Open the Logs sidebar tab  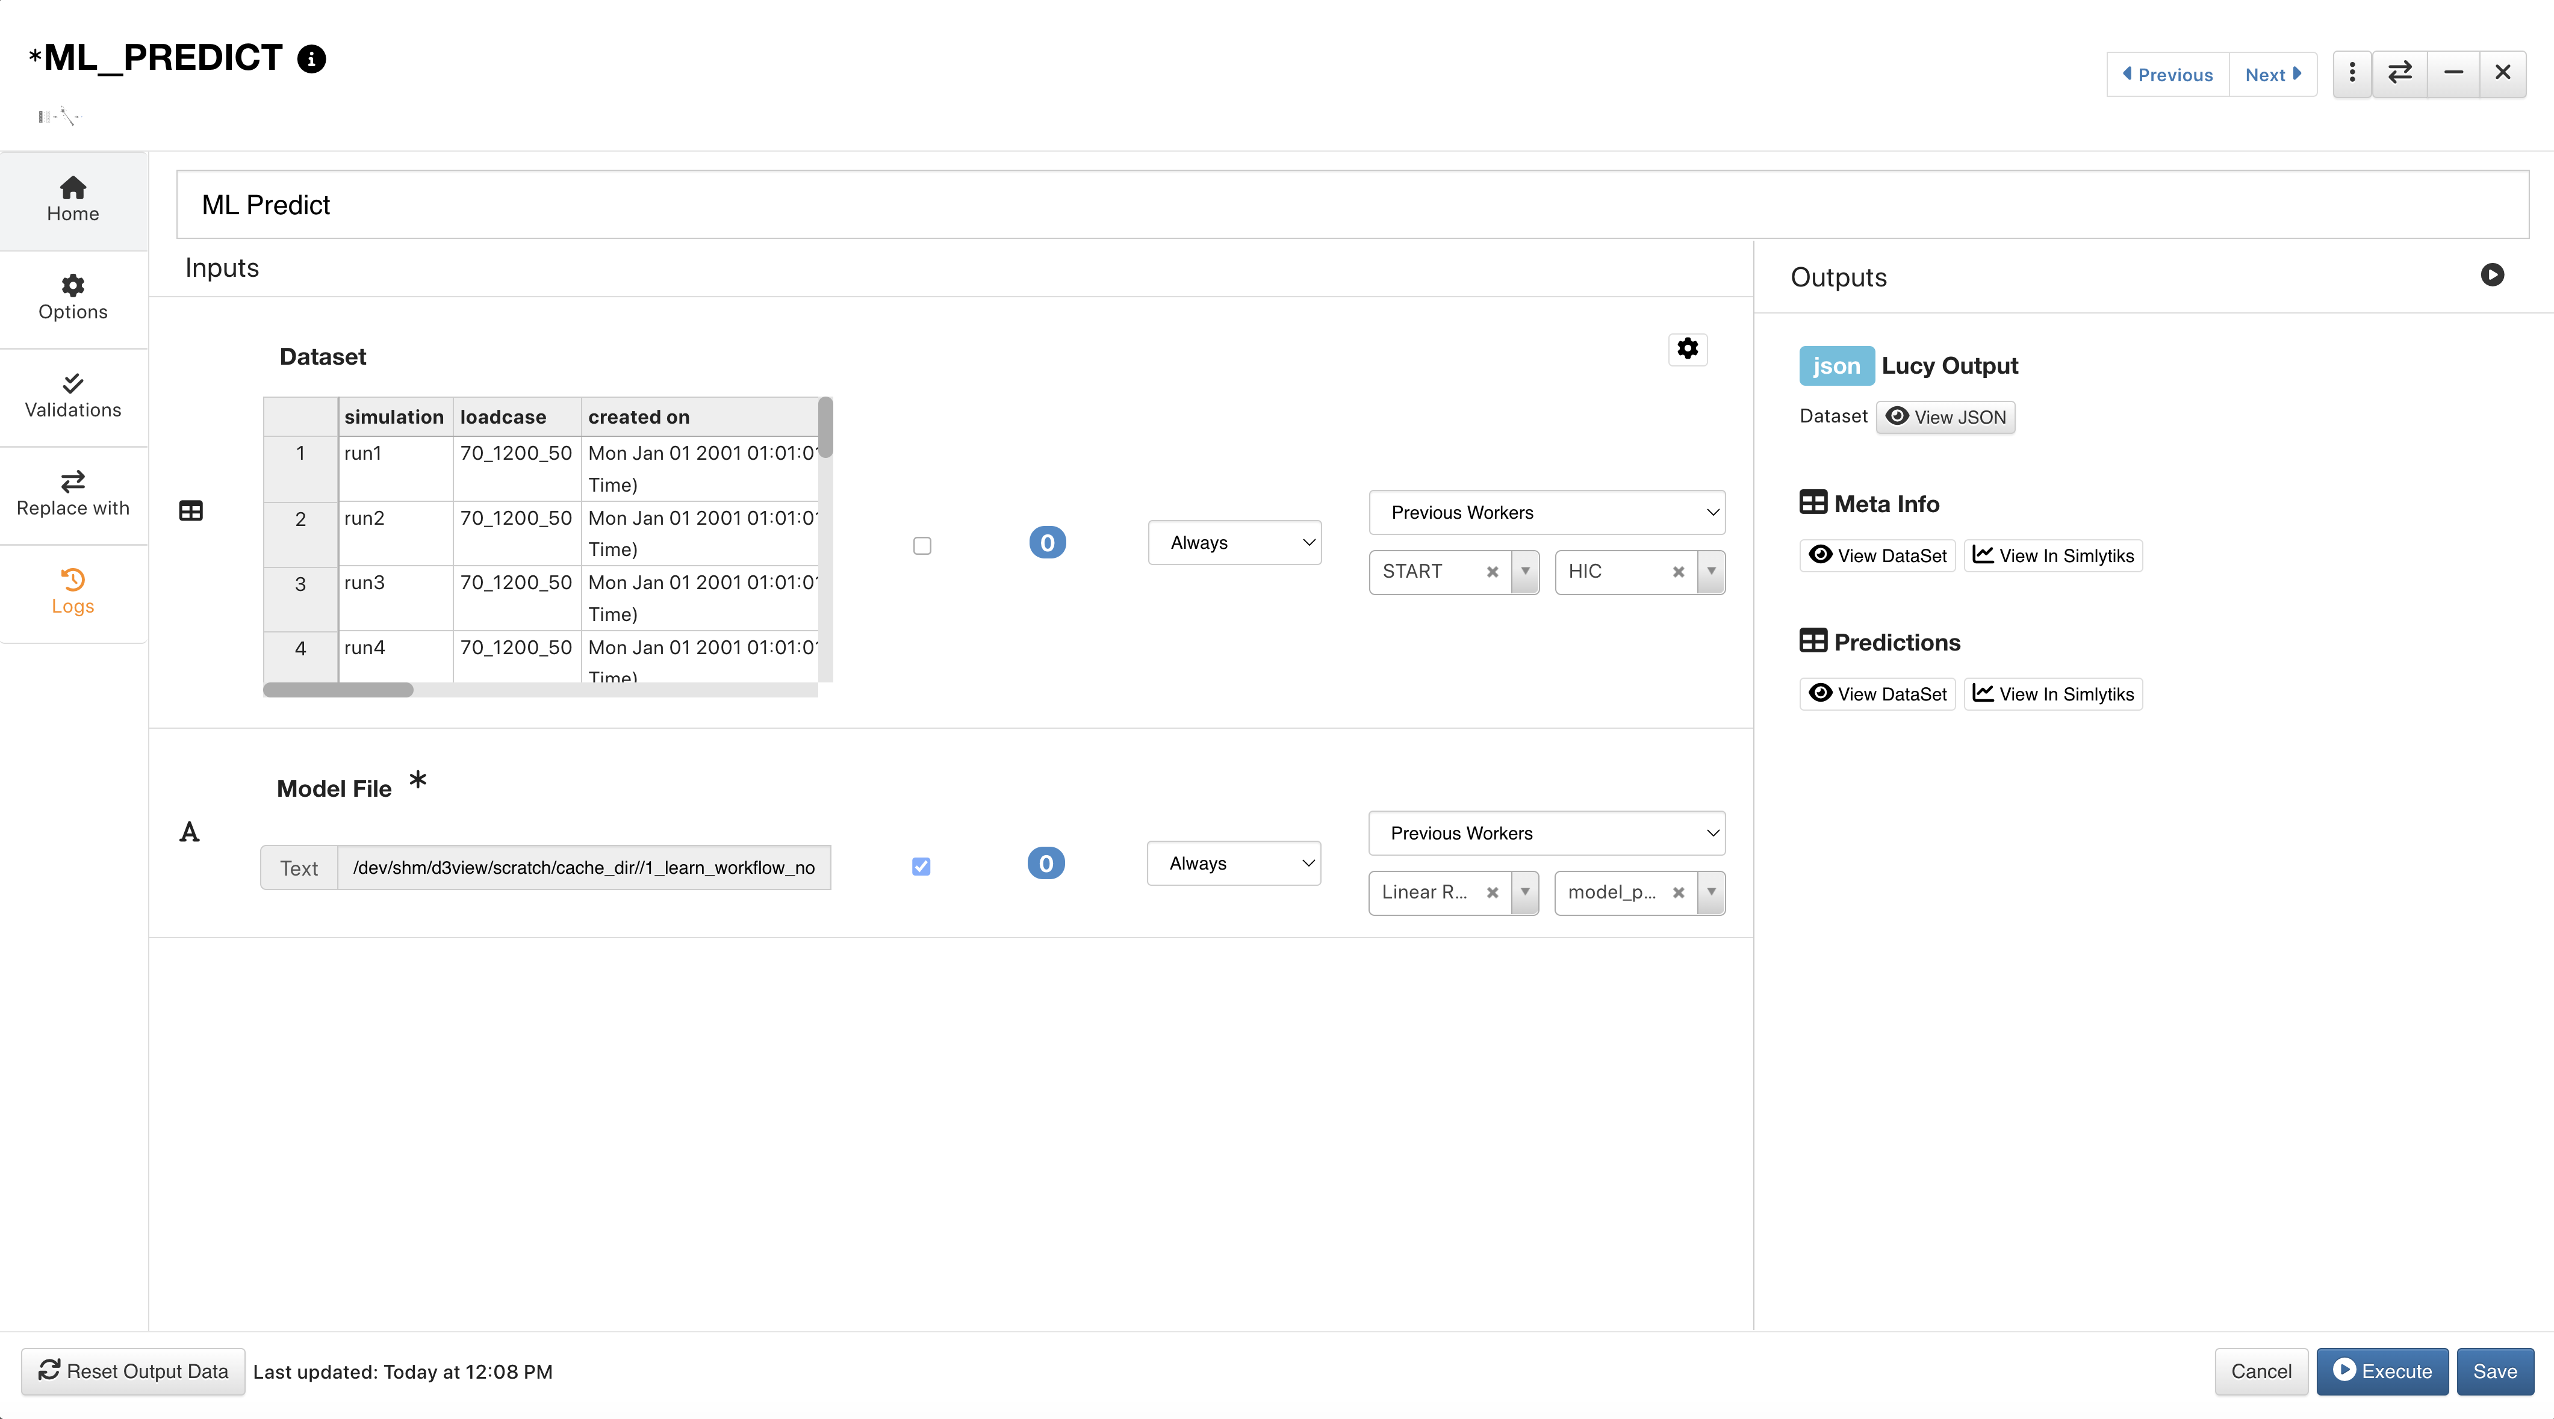point(73,593)
